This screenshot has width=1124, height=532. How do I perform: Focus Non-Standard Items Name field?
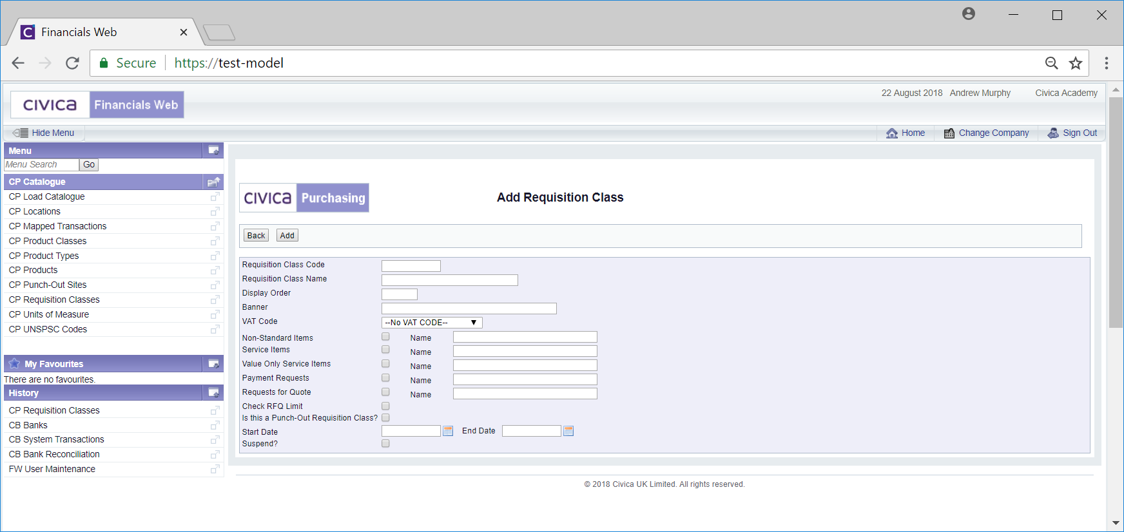(525, 337)
